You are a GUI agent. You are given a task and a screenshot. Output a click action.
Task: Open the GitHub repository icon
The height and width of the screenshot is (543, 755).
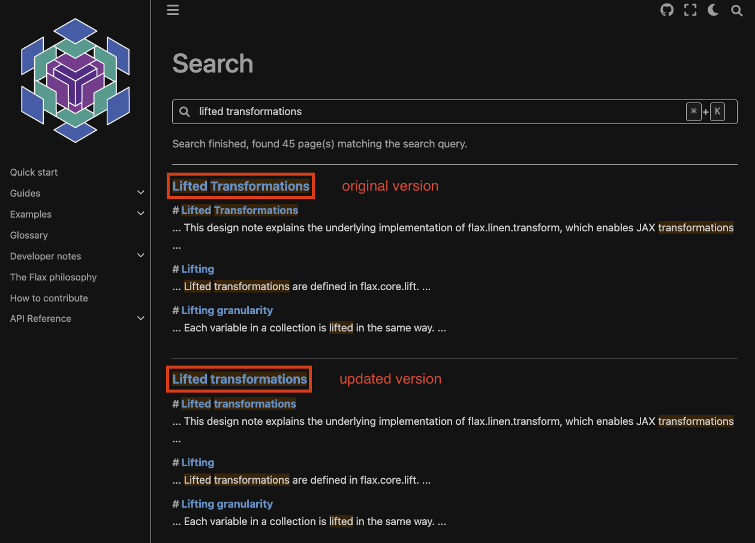pos(666,10)
